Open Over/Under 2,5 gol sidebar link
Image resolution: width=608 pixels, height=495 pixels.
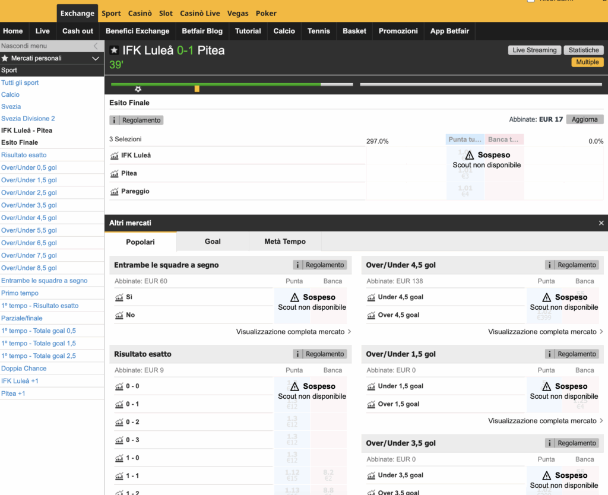pos(29,193)
